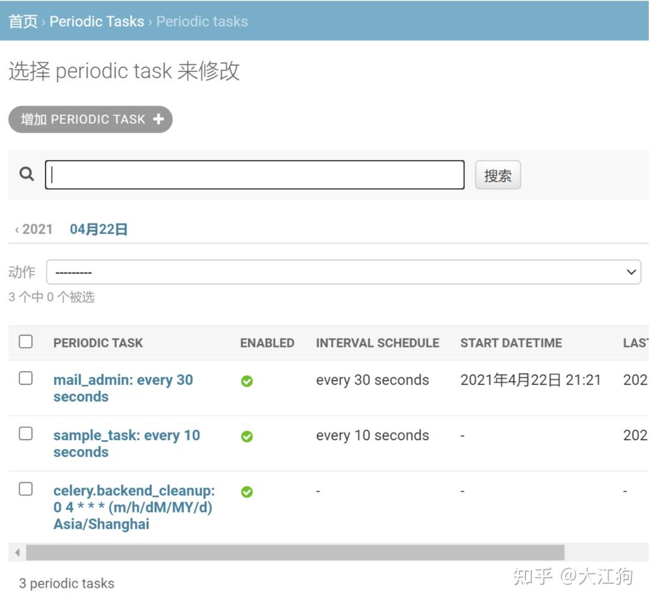
Task: Check the checkbox for the sample_task row
Action: pyautogui.click(x=25, y=434)
